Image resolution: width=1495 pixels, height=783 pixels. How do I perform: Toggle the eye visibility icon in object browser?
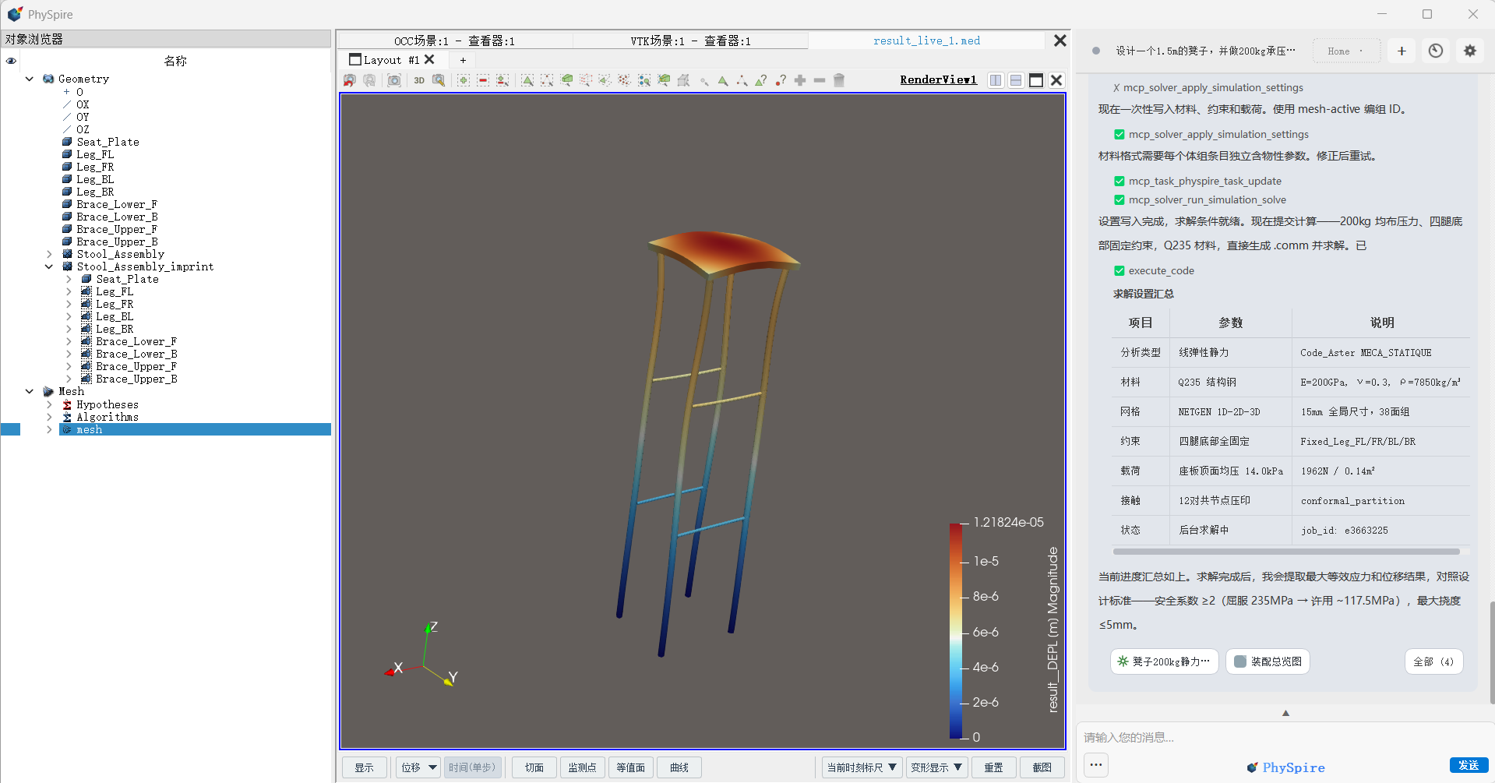(11, 61)
